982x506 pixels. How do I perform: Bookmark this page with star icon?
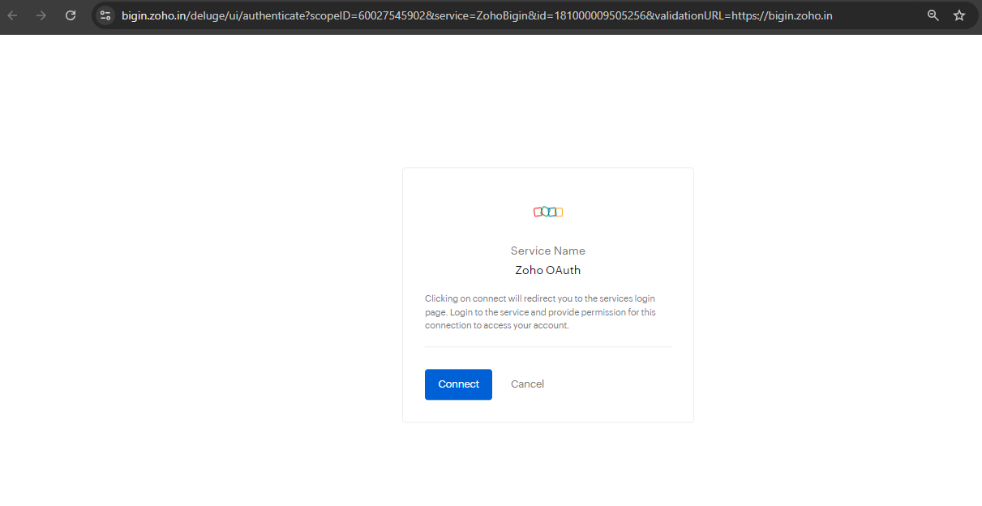pos(959,15)
